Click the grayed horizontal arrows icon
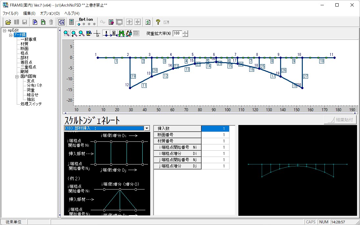Image resolution: width=360 pixels, height=225 pixels. pyautogui.click(x=137, y=22)
